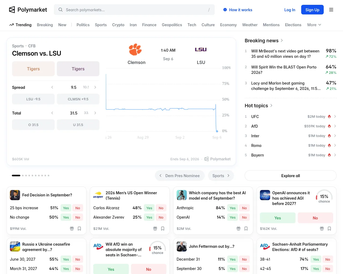Click the US Open logo thumbnail
343x274 pixels.
(x=98, y=195)
